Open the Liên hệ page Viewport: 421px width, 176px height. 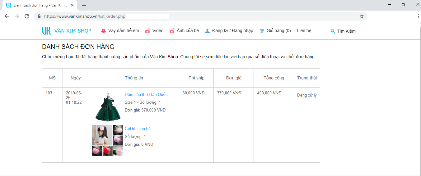coord(304,31)
